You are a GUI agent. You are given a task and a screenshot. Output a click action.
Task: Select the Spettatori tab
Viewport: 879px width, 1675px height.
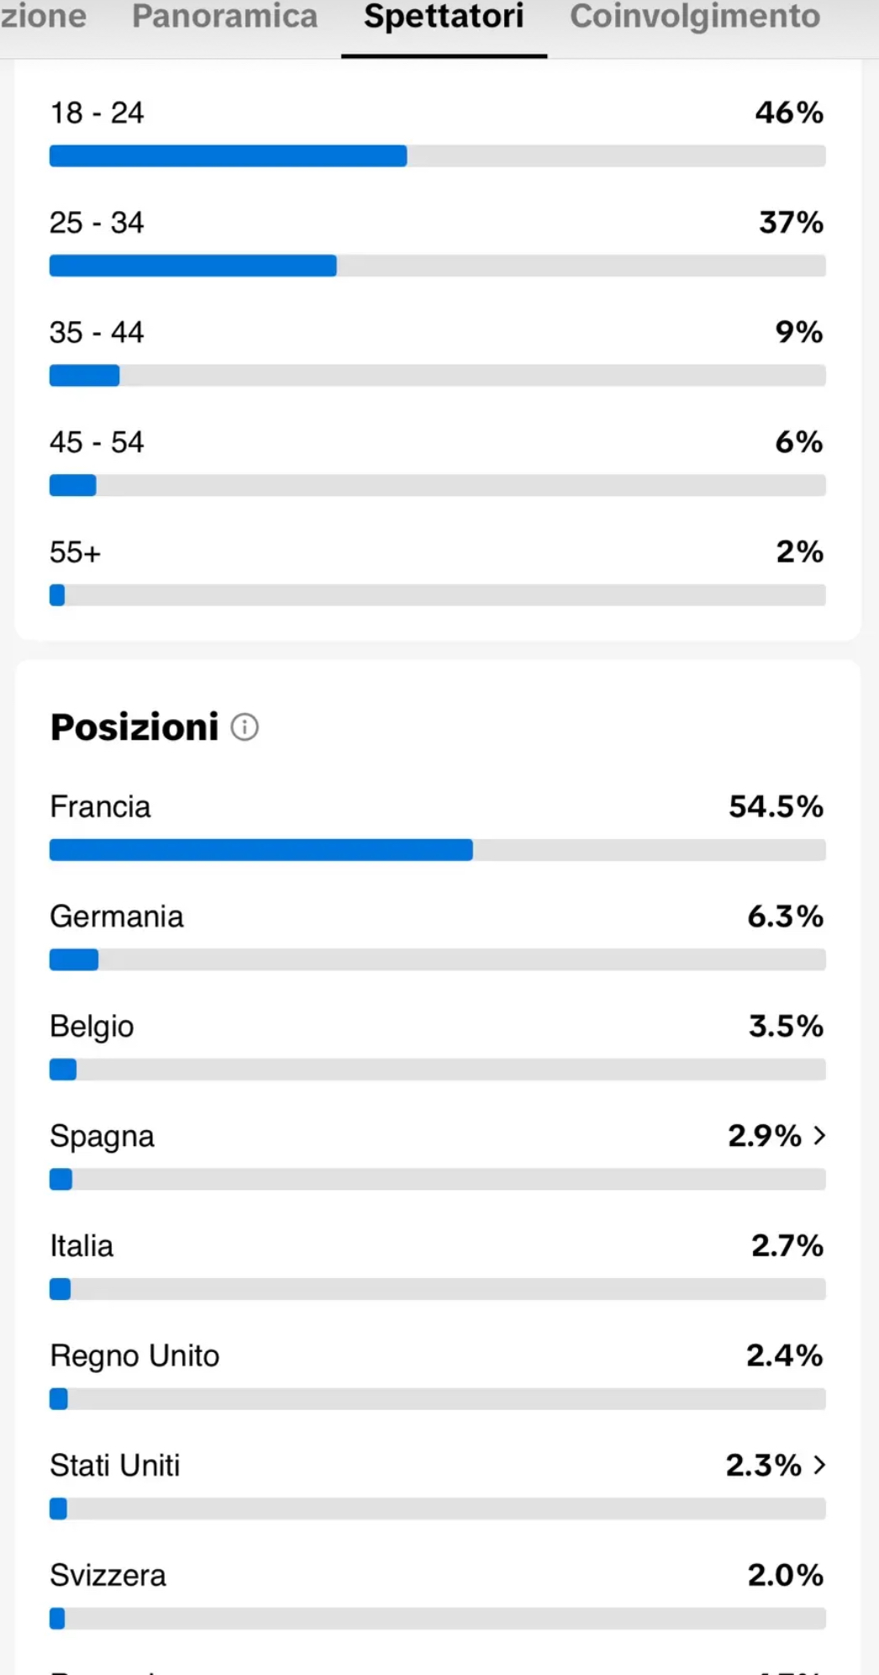444,17
